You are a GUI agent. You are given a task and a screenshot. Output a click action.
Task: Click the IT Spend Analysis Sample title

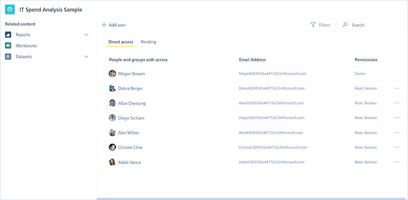51,10
